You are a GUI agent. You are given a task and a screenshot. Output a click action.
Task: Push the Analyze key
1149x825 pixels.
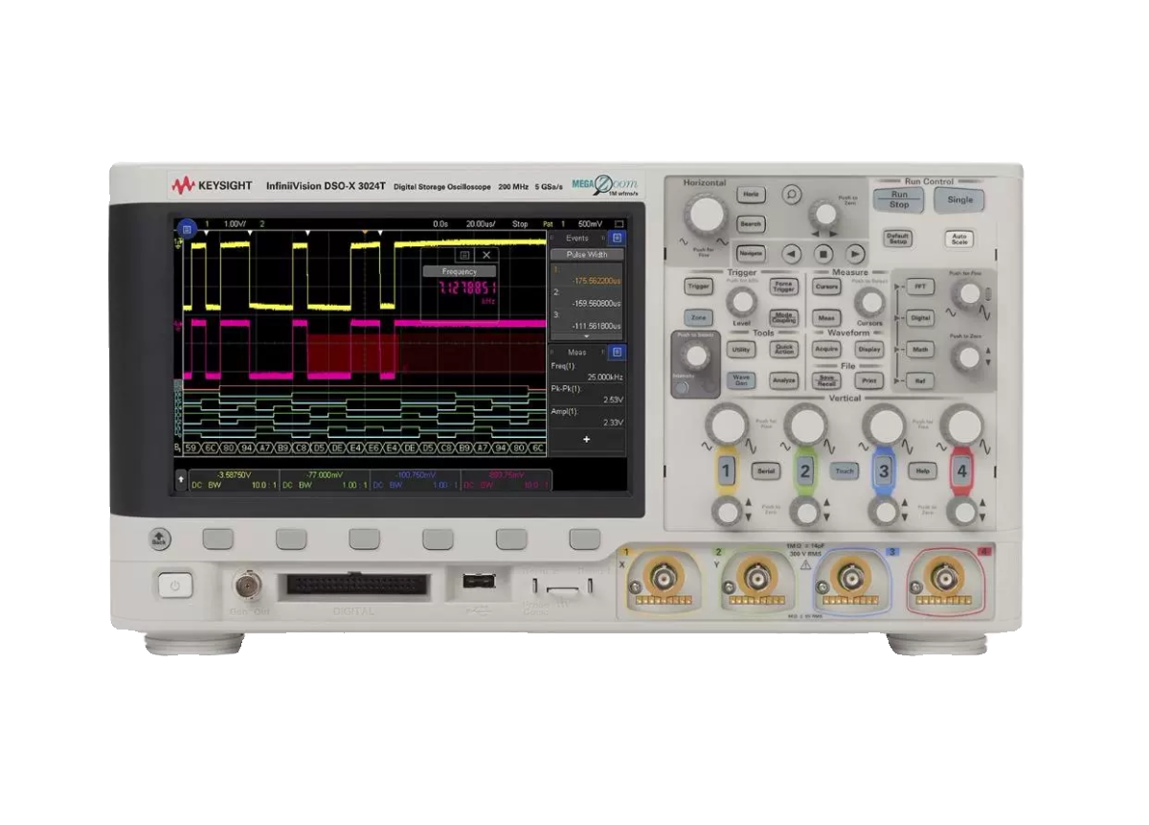pyautogui.click(x=783, y=380)
